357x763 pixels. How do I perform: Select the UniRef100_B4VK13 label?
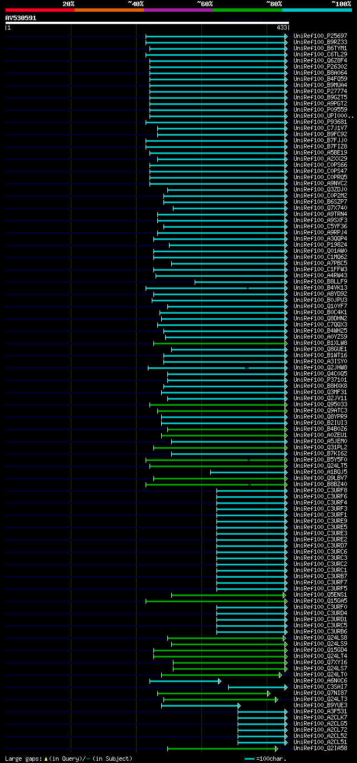[320, 287]
